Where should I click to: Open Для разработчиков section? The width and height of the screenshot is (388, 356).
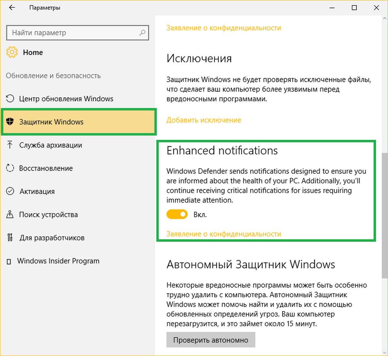[78, 238]
